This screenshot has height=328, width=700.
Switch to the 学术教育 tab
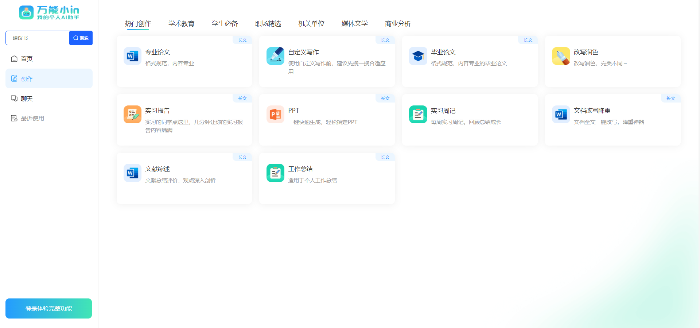point(181,24)
